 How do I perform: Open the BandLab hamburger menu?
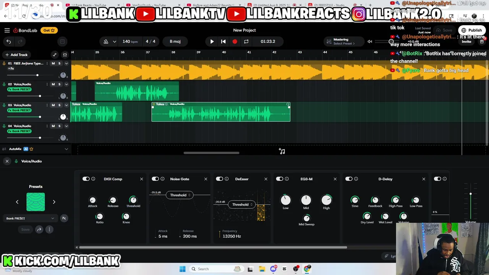point(7,30)
